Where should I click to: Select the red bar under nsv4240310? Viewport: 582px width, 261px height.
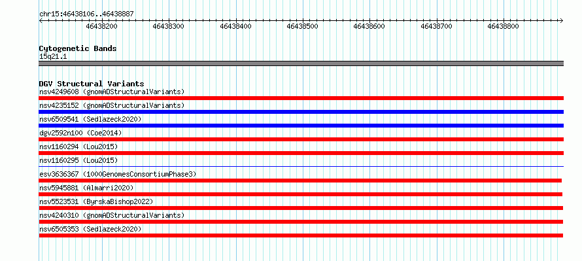(301, 222)
